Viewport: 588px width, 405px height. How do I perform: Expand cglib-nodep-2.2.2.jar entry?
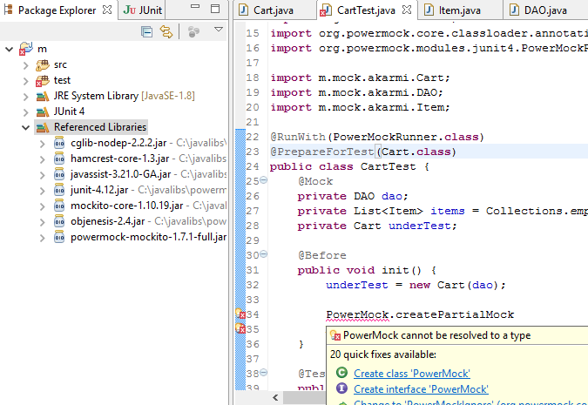click(43, 144)
